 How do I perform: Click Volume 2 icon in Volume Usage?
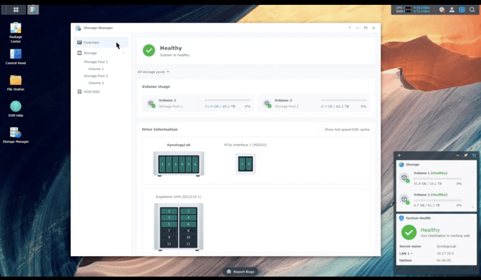pos(267,103)
